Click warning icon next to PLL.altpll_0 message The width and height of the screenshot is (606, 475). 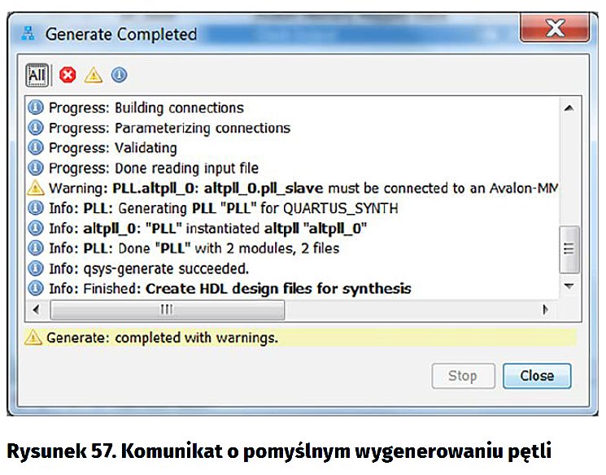click(35, 188)
